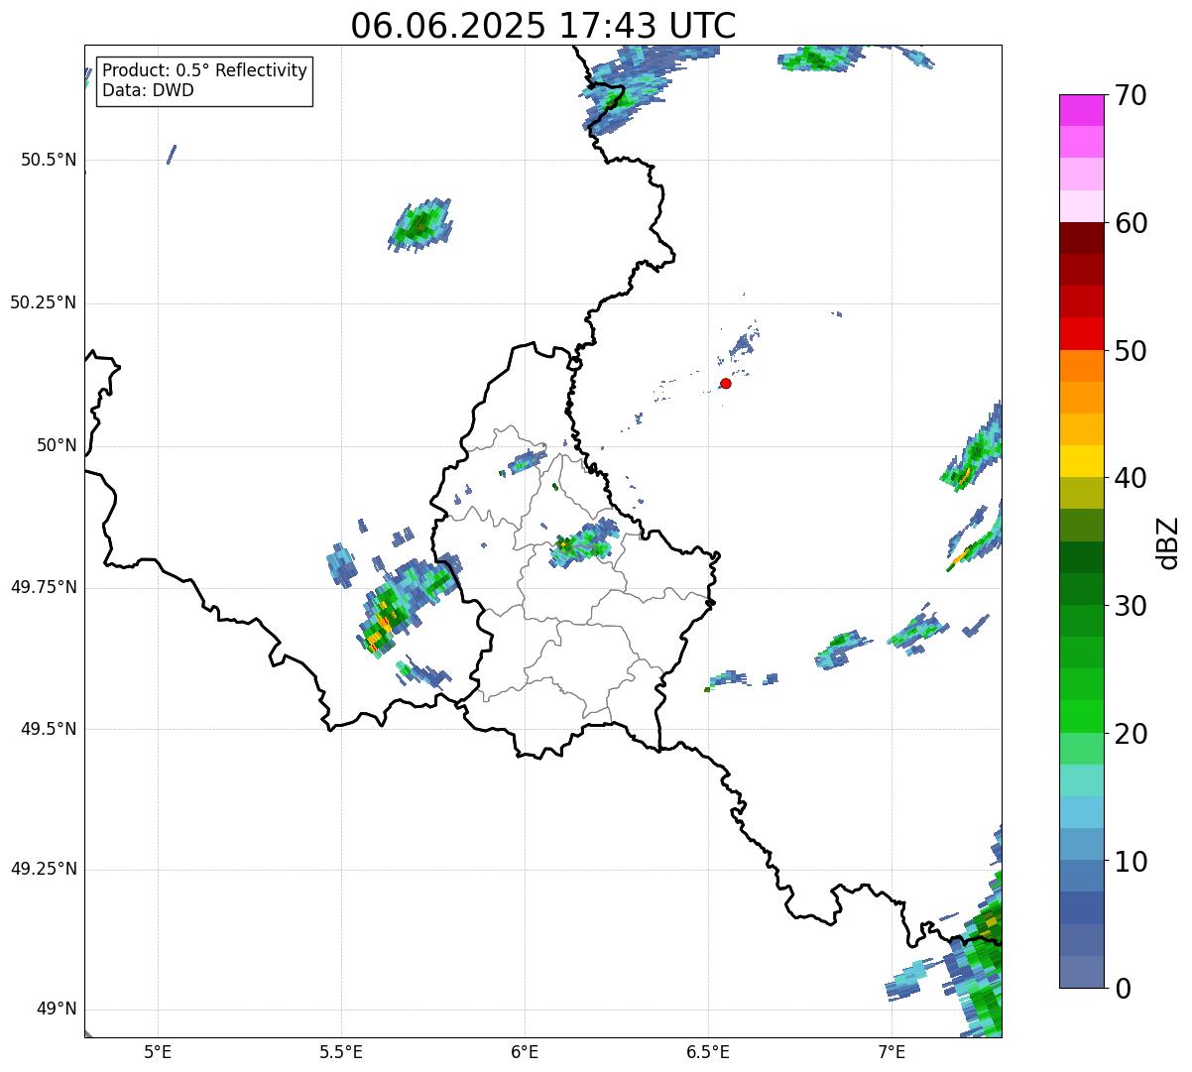This screenshot has height=1072, width=1192.
Task: Click the title '06.06.2025 17:43 UTC'
Action: coord(543,25)
